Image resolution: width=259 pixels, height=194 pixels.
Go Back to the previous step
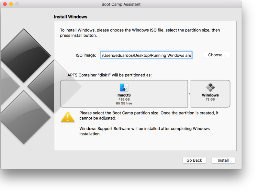coord(194,160)
